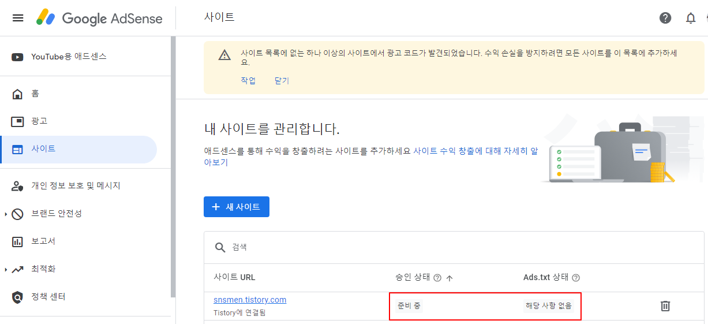The image size is (708, 324).
Task: Sort by 승인 상태 arrow
Action: pos(449,278)
